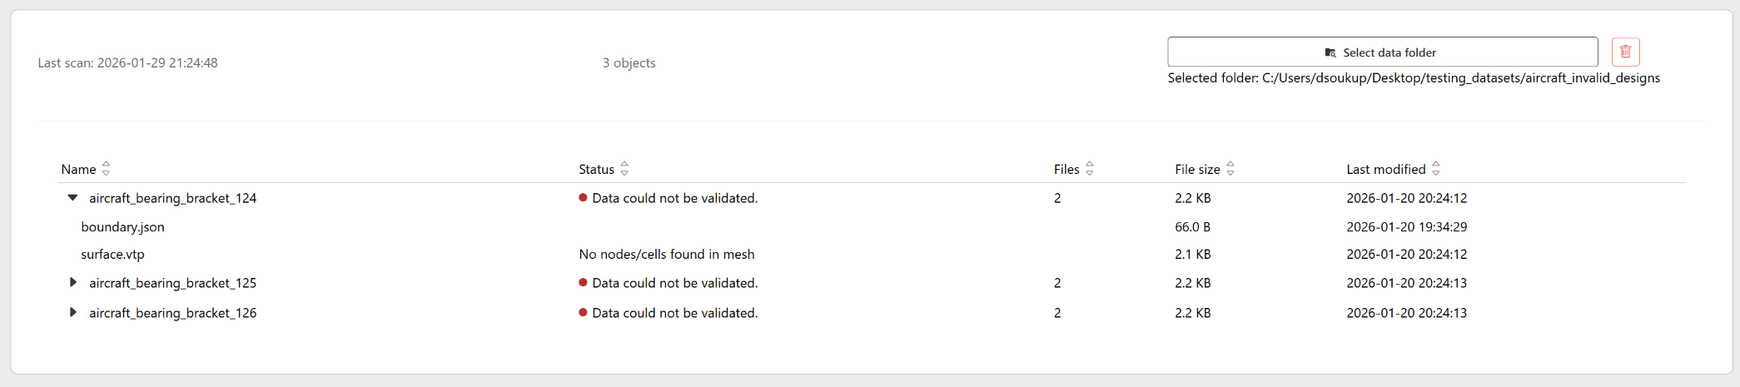Select the surface.vtp file row
The image size is (1740, 387).
pos(112,254)
